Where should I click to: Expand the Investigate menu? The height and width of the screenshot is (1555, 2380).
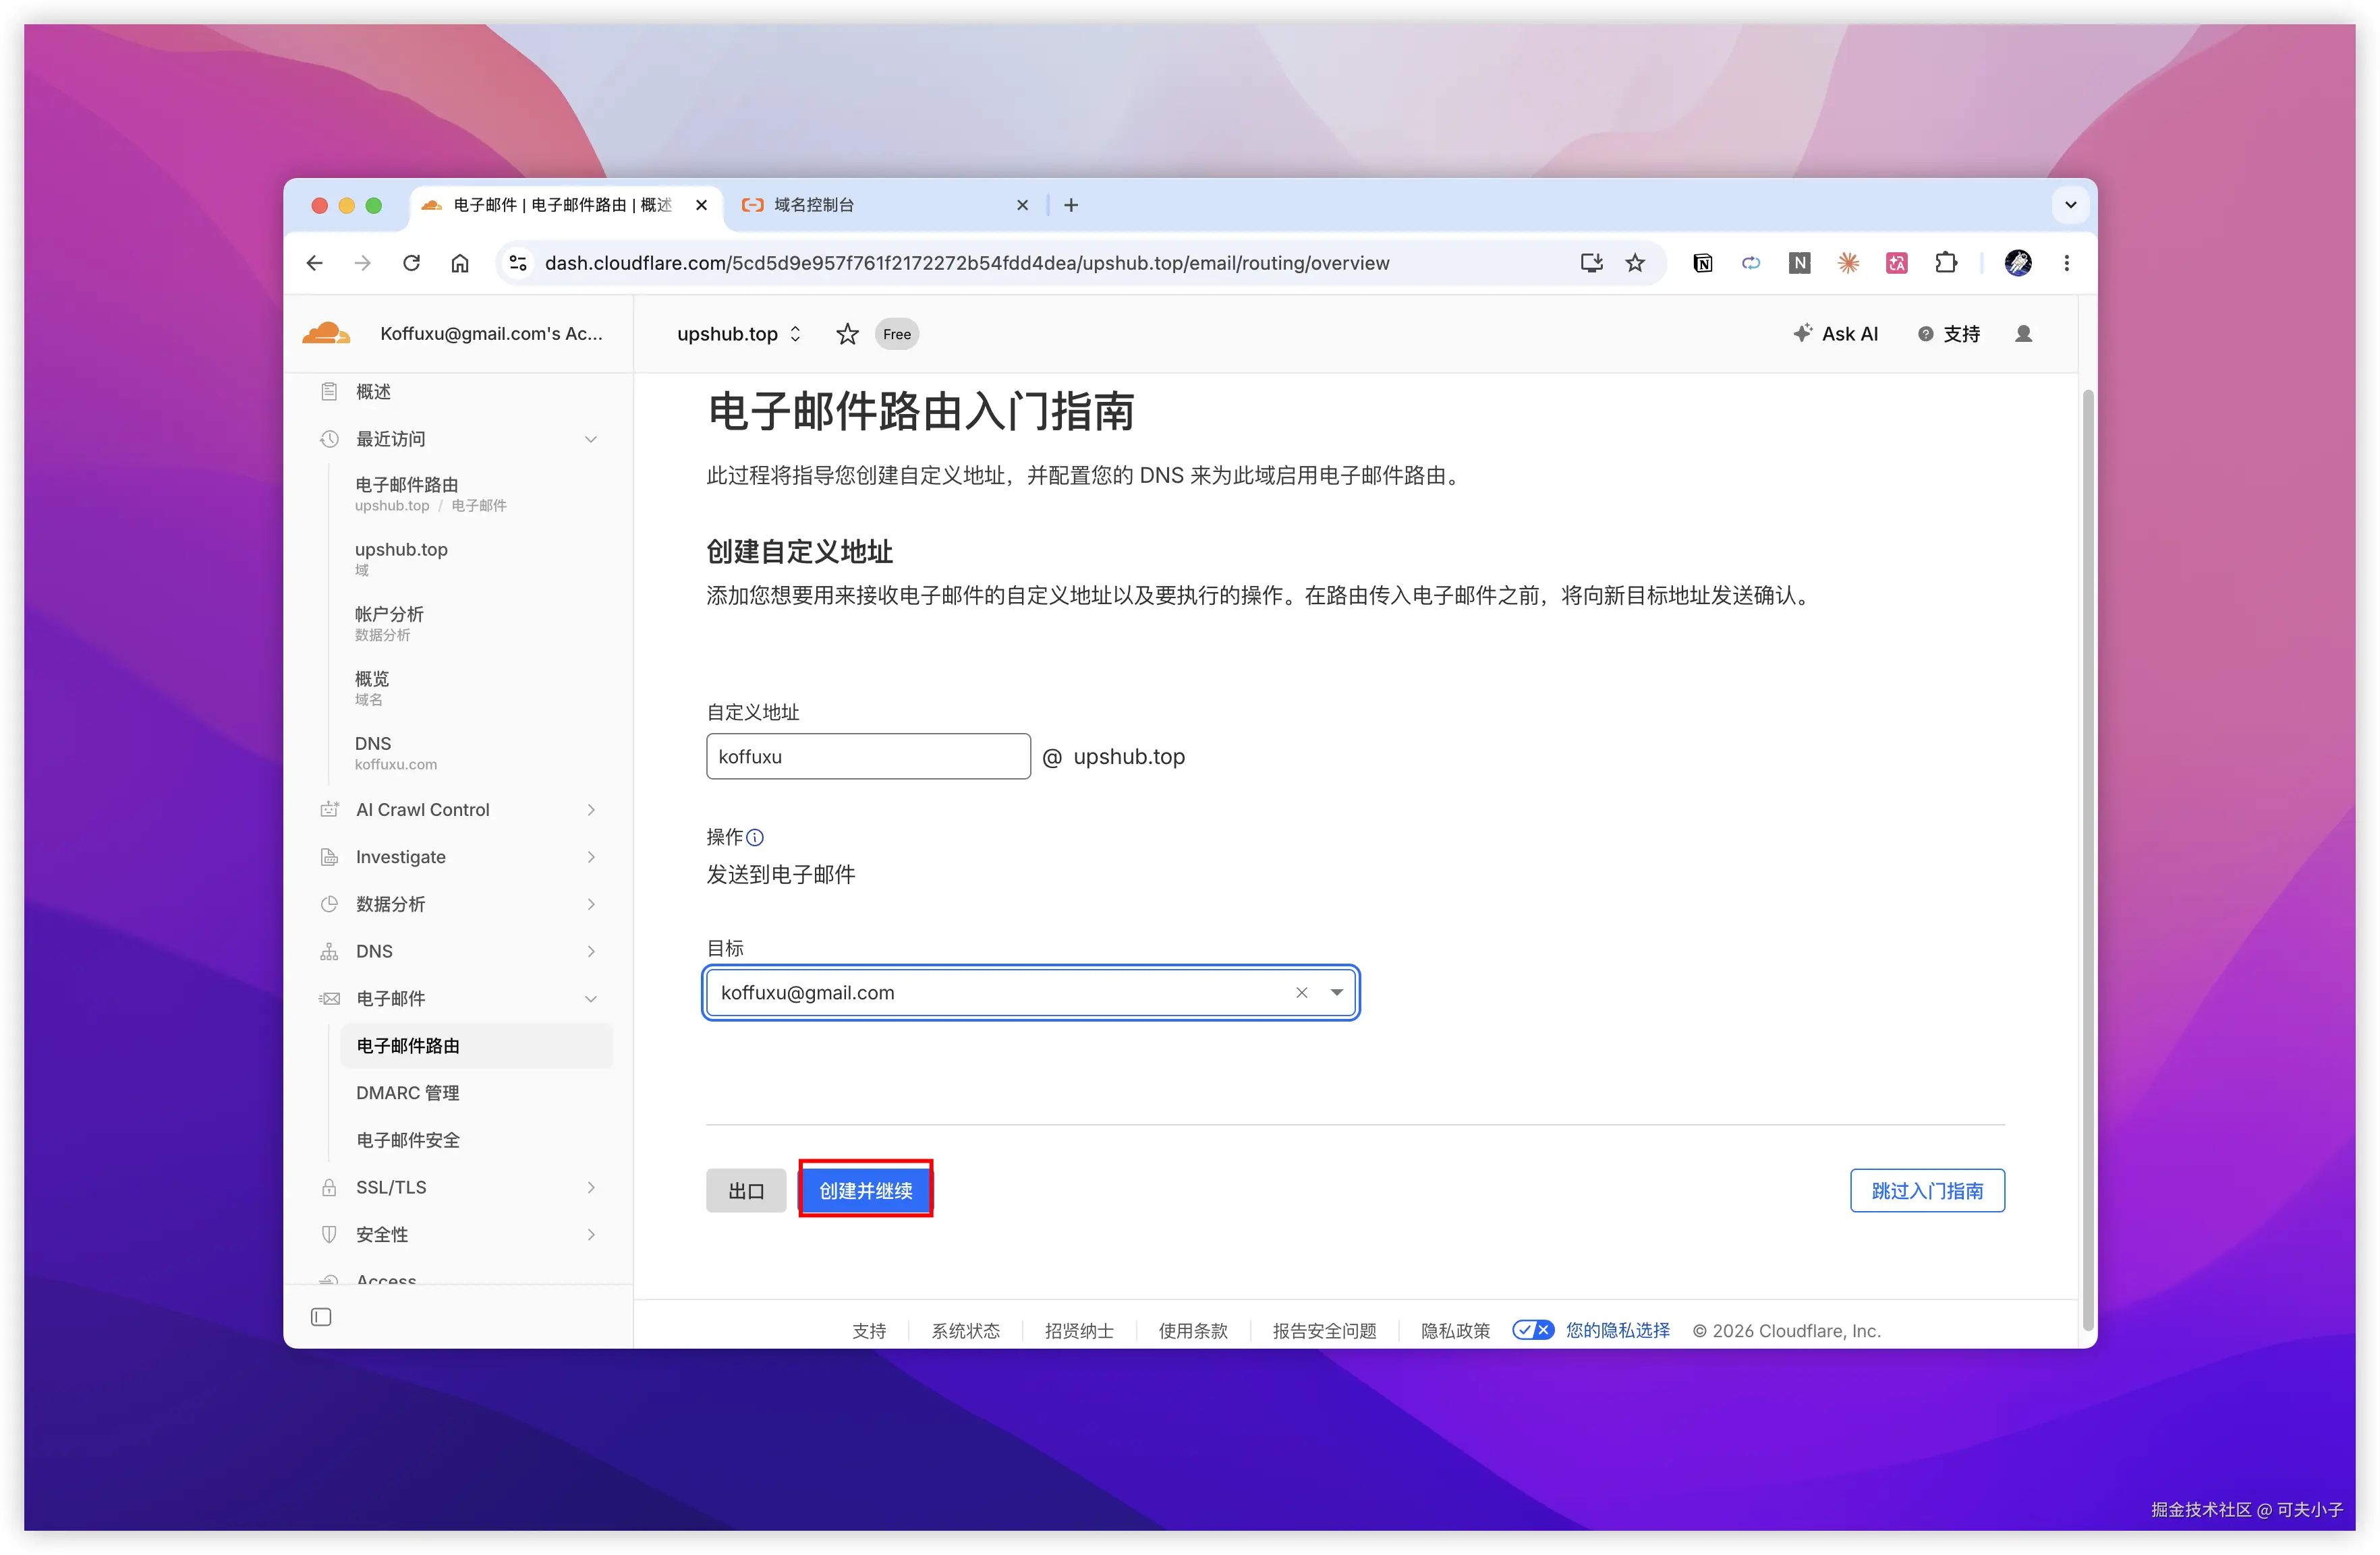[x=591, y=856]
